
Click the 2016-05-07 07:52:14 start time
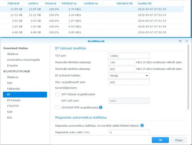tap(152, 15)
